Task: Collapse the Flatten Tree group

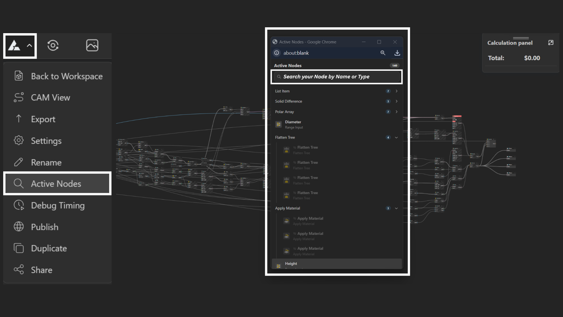Action: pyautogui.click(x=396, y=137)
